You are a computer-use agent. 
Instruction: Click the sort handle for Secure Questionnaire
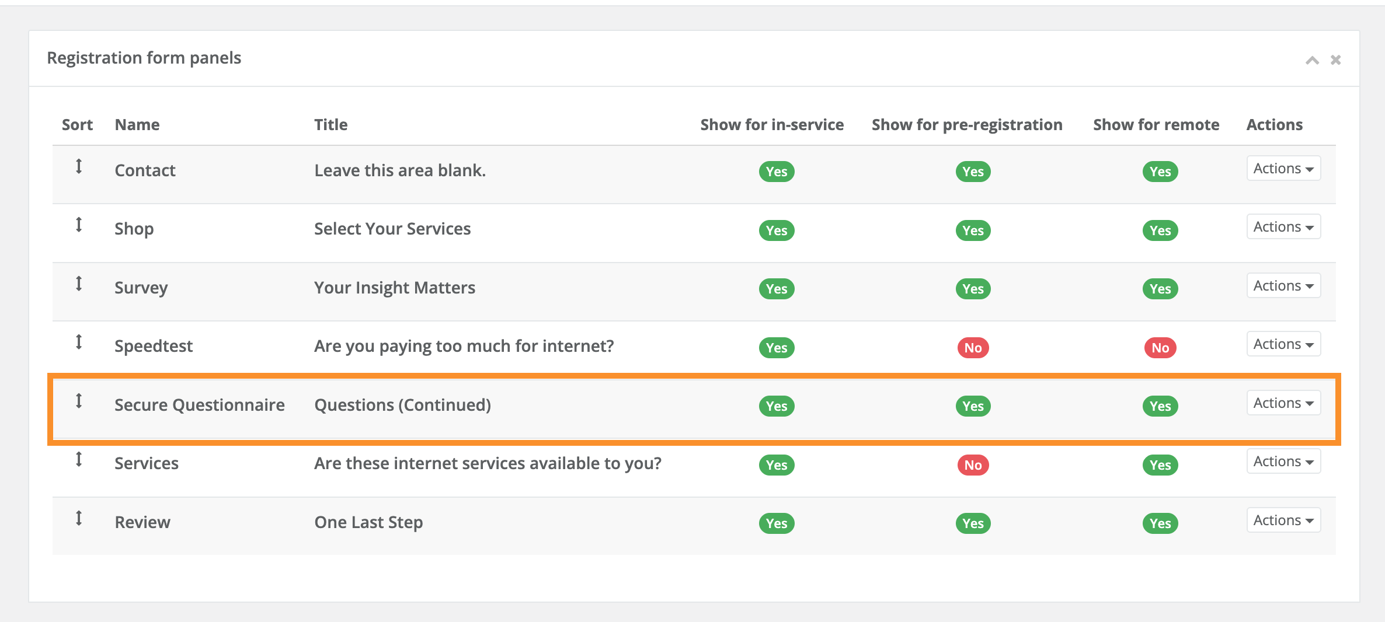[x=79, y=401]
